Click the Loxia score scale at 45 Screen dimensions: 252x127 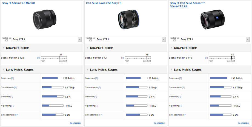147,58
